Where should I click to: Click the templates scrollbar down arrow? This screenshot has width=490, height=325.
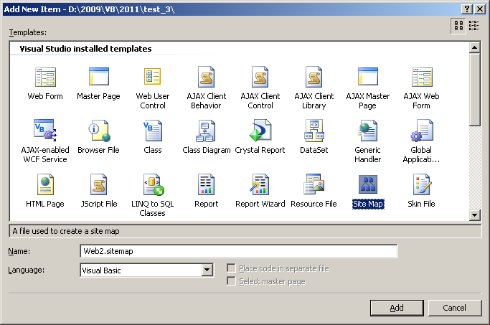(475, 215)
